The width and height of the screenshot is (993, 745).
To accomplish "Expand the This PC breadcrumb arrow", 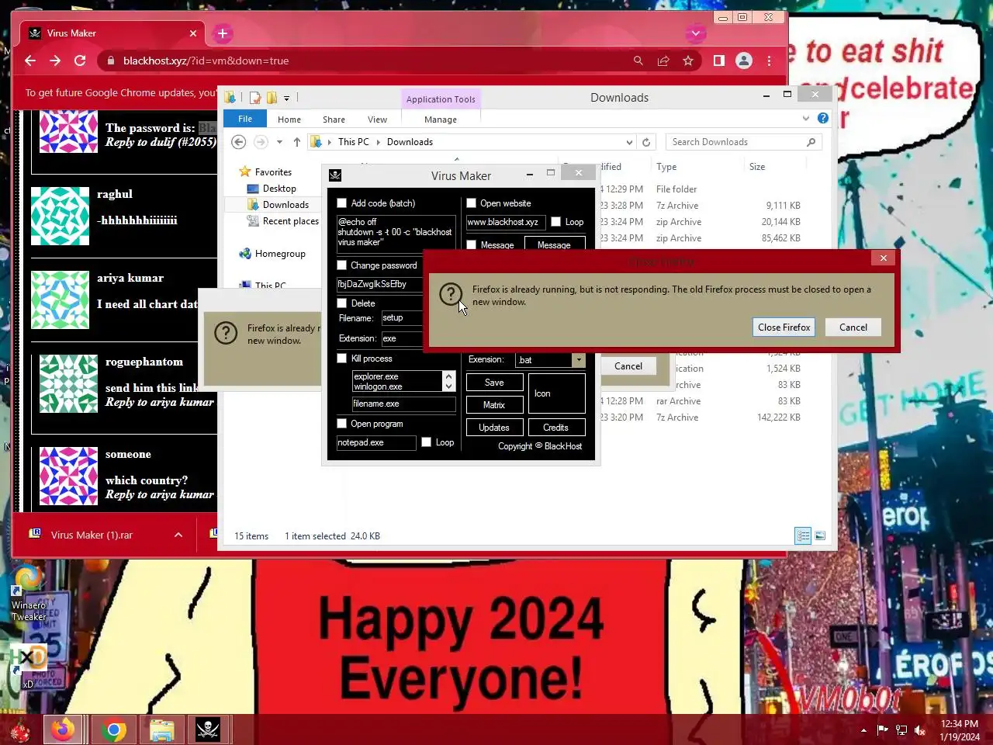I will [379, 142].
